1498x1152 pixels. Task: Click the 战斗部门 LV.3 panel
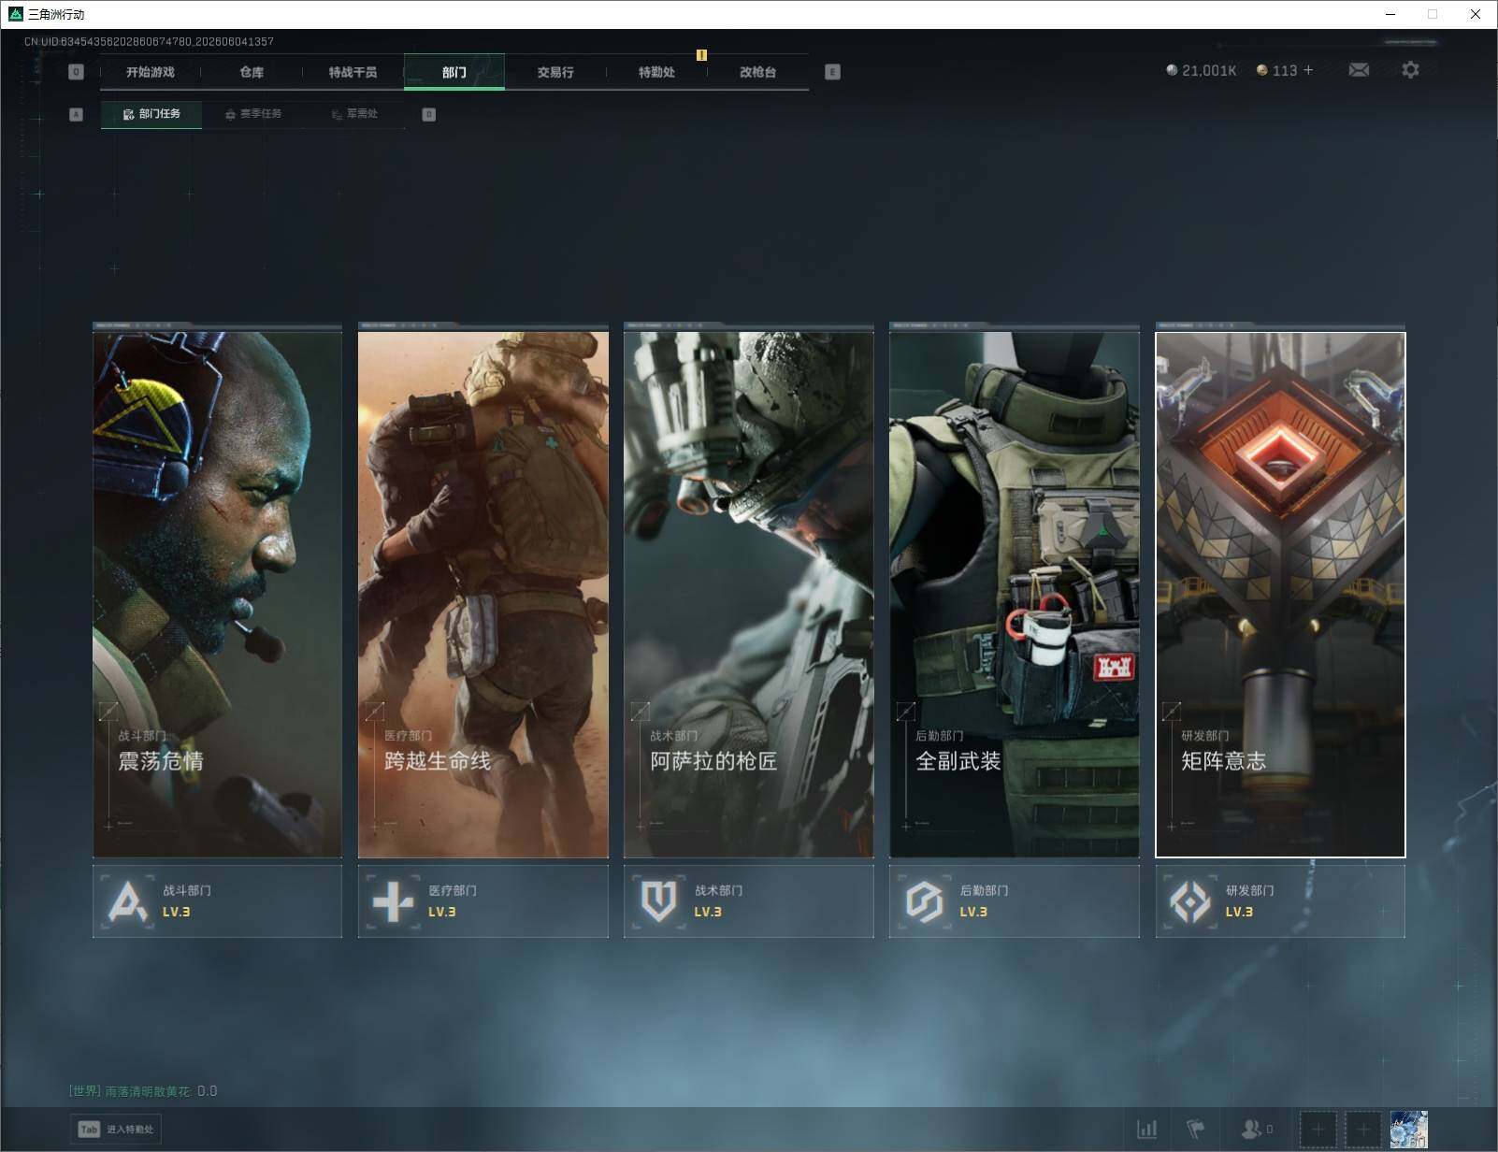click(x=217, y=901)
